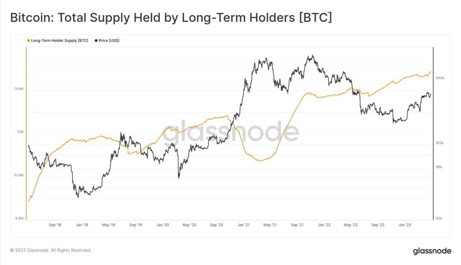
Task: Click the orange Long-Term Holder Supply legend dot
Action: tap(28, 40)
